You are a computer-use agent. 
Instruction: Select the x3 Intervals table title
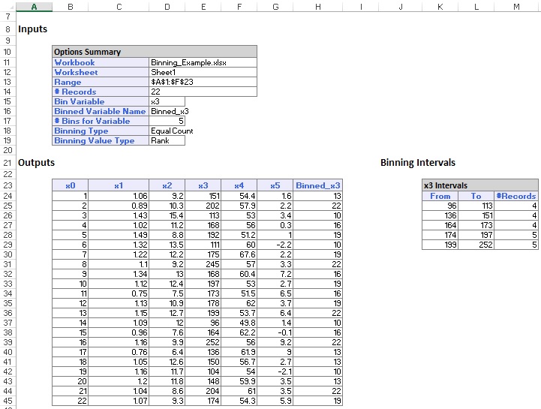tap(446, 185)
